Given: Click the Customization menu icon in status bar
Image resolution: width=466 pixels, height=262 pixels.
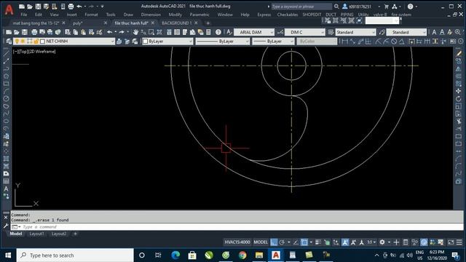Looking at the screenshot, I should tap(459, 242).
